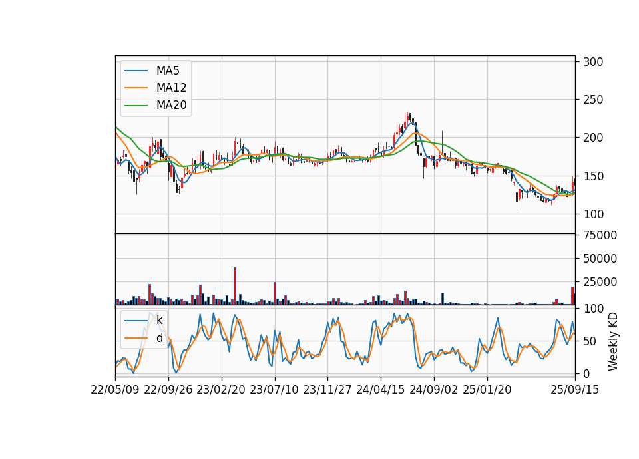639x459 pixels.
Task: Click the 24/09/02 date label
Action: [433, 390]
